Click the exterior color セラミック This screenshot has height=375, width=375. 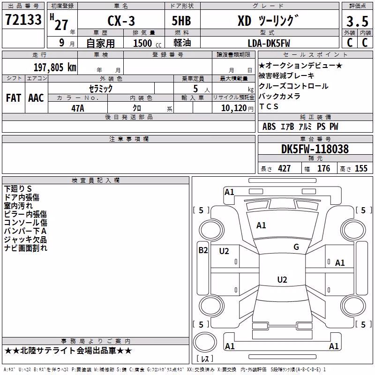(x=101, y=89)
